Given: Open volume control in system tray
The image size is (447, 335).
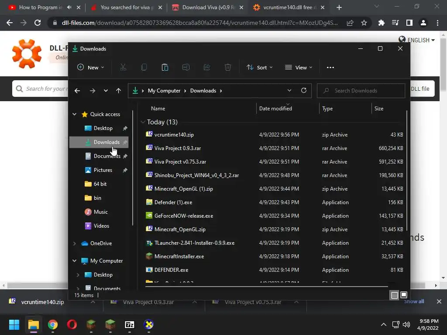Looking at the screenshot, I should coord(406,325).
